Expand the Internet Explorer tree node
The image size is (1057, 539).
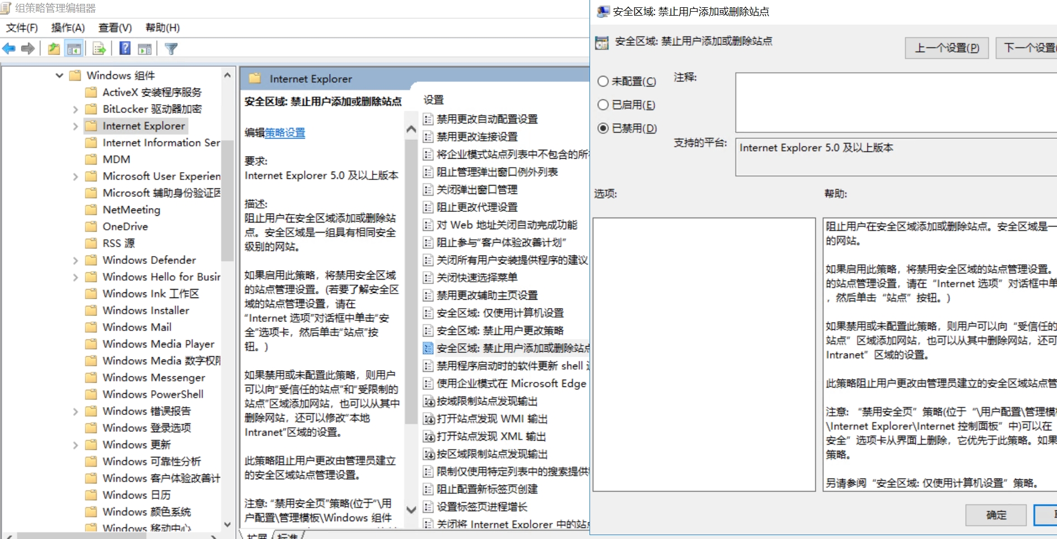pos(76,126)
